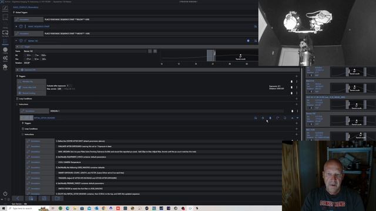Click the sequence panel vertical scrollbar
The width and height of the screenshot is (376, 211).
[x=301, y=103]
